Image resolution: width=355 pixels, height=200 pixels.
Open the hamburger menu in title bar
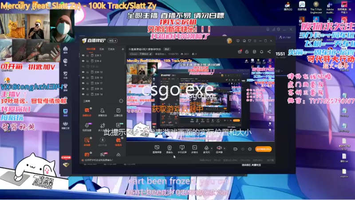[255, 41]
